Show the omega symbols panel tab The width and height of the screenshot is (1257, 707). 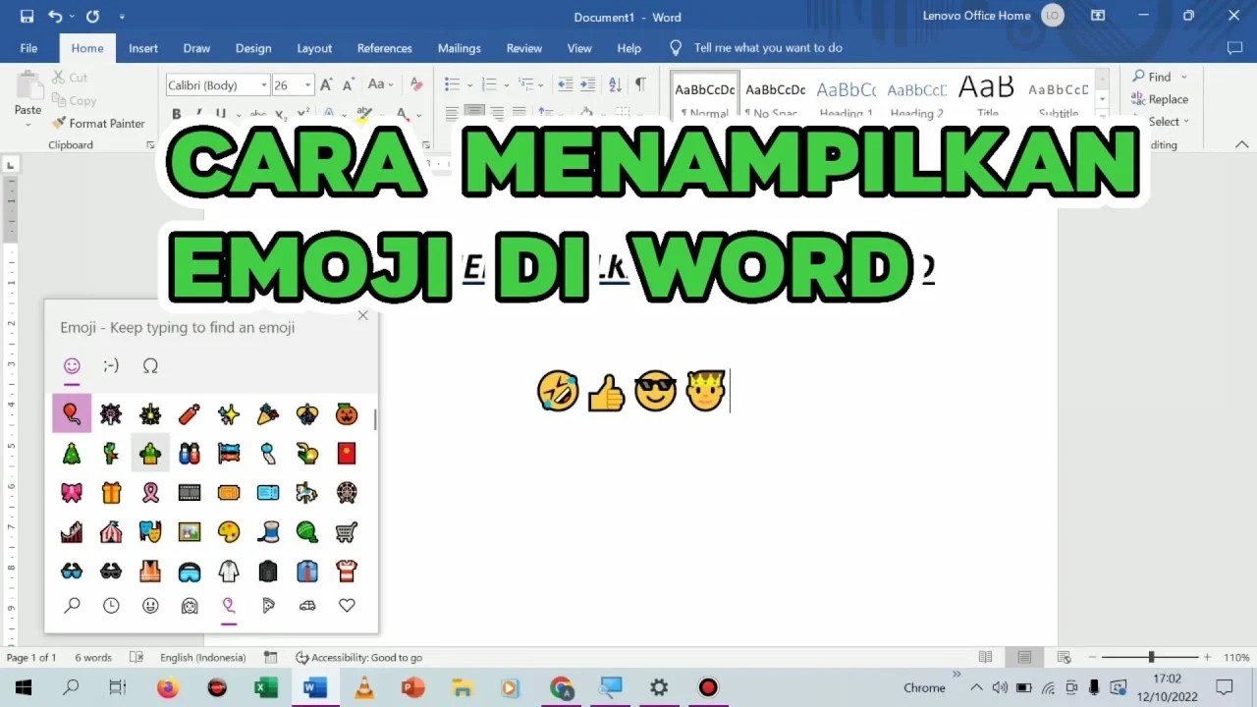pos(150,366)
